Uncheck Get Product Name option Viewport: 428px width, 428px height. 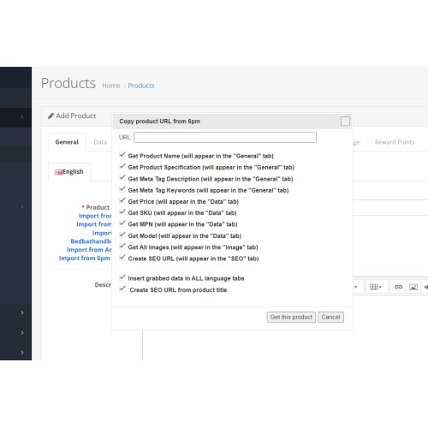click(x=122, y=155)
